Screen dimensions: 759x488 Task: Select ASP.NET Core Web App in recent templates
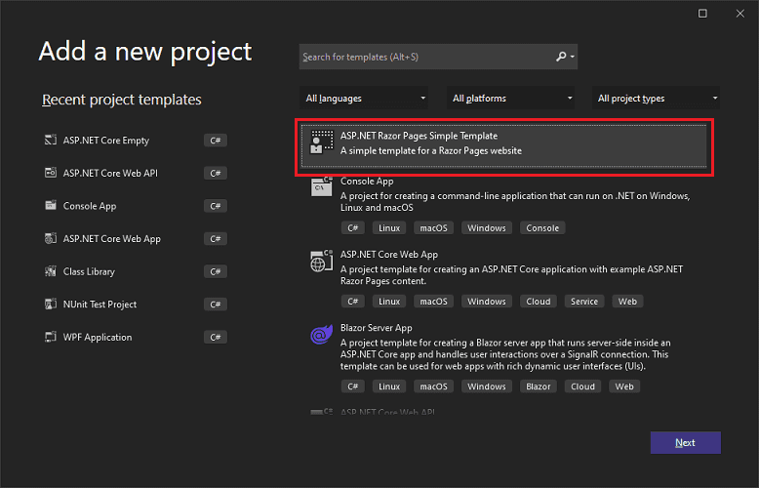point(112,238)
